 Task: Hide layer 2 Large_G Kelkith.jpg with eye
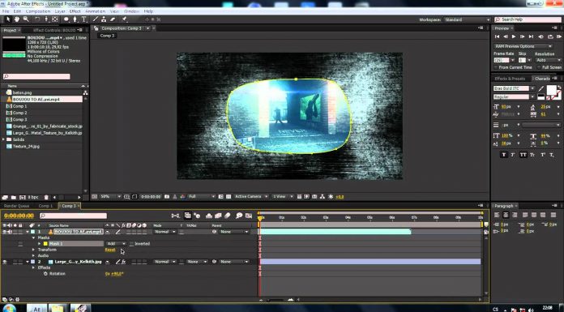5,262
